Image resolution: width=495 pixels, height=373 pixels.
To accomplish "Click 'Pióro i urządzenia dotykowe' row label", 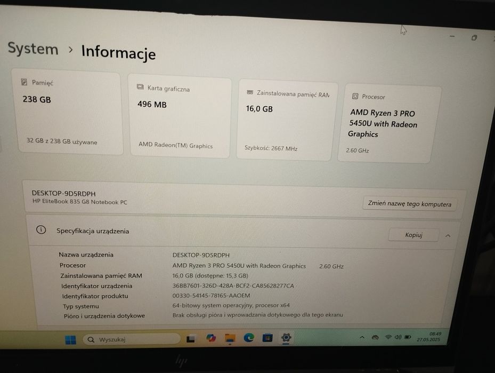I will pos(104,316).
